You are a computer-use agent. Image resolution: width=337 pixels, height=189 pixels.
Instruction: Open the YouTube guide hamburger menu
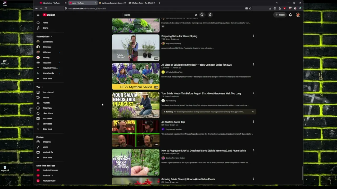coord(38,15)
